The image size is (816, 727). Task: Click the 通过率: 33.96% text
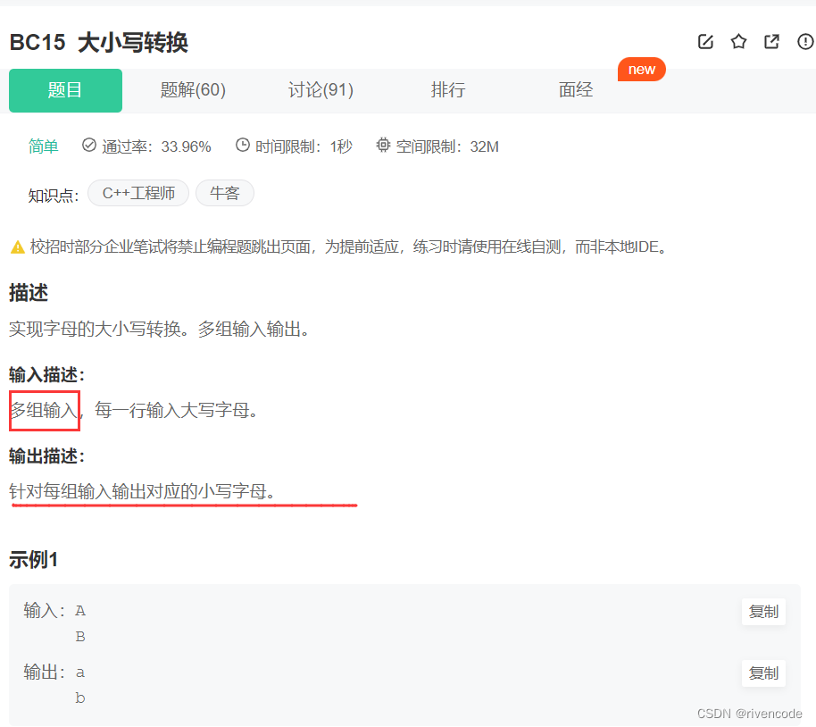[x=156, y=146]
